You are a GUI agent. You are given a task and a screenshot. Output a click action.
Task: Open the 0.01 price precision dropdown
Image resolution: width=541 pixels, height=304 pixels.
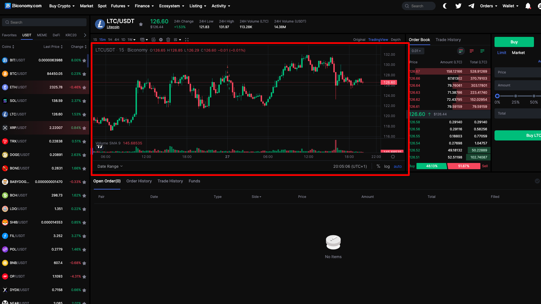pos(416,51)
